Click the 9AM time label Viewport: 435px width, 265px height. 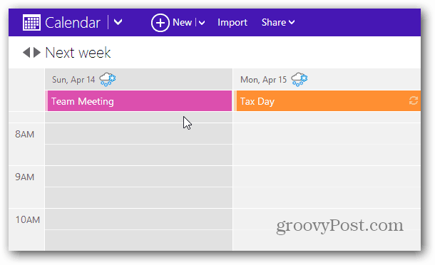25,177
